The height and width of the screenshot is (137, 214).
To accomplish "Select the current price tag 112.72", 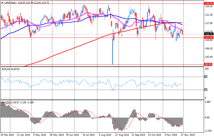I will click(209, 34).
